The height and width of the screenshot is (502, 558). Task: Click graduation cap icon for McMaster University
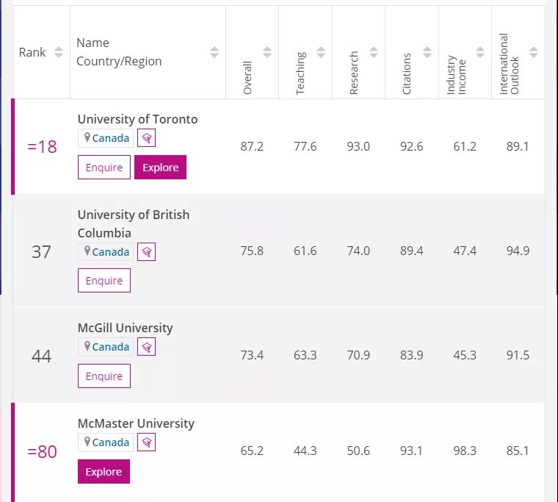pyautogui.click(x=146, y=442)
